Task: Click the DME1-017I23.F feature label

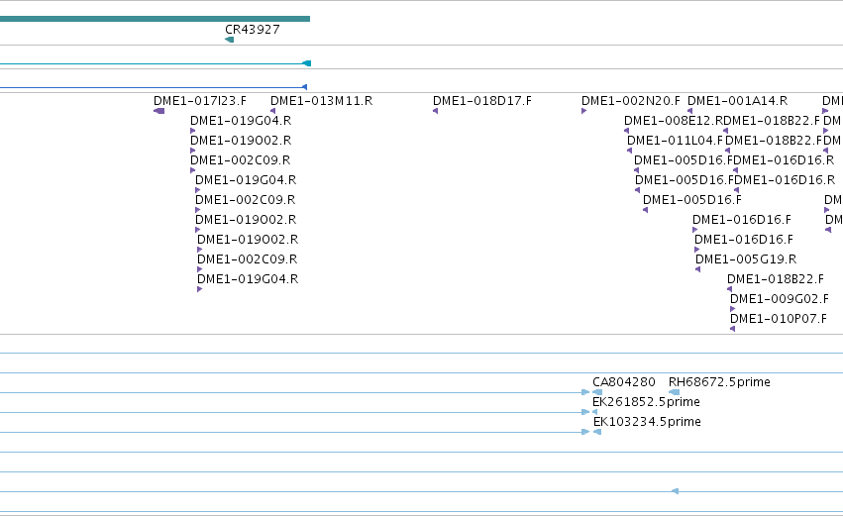Action: click(200, 101)
